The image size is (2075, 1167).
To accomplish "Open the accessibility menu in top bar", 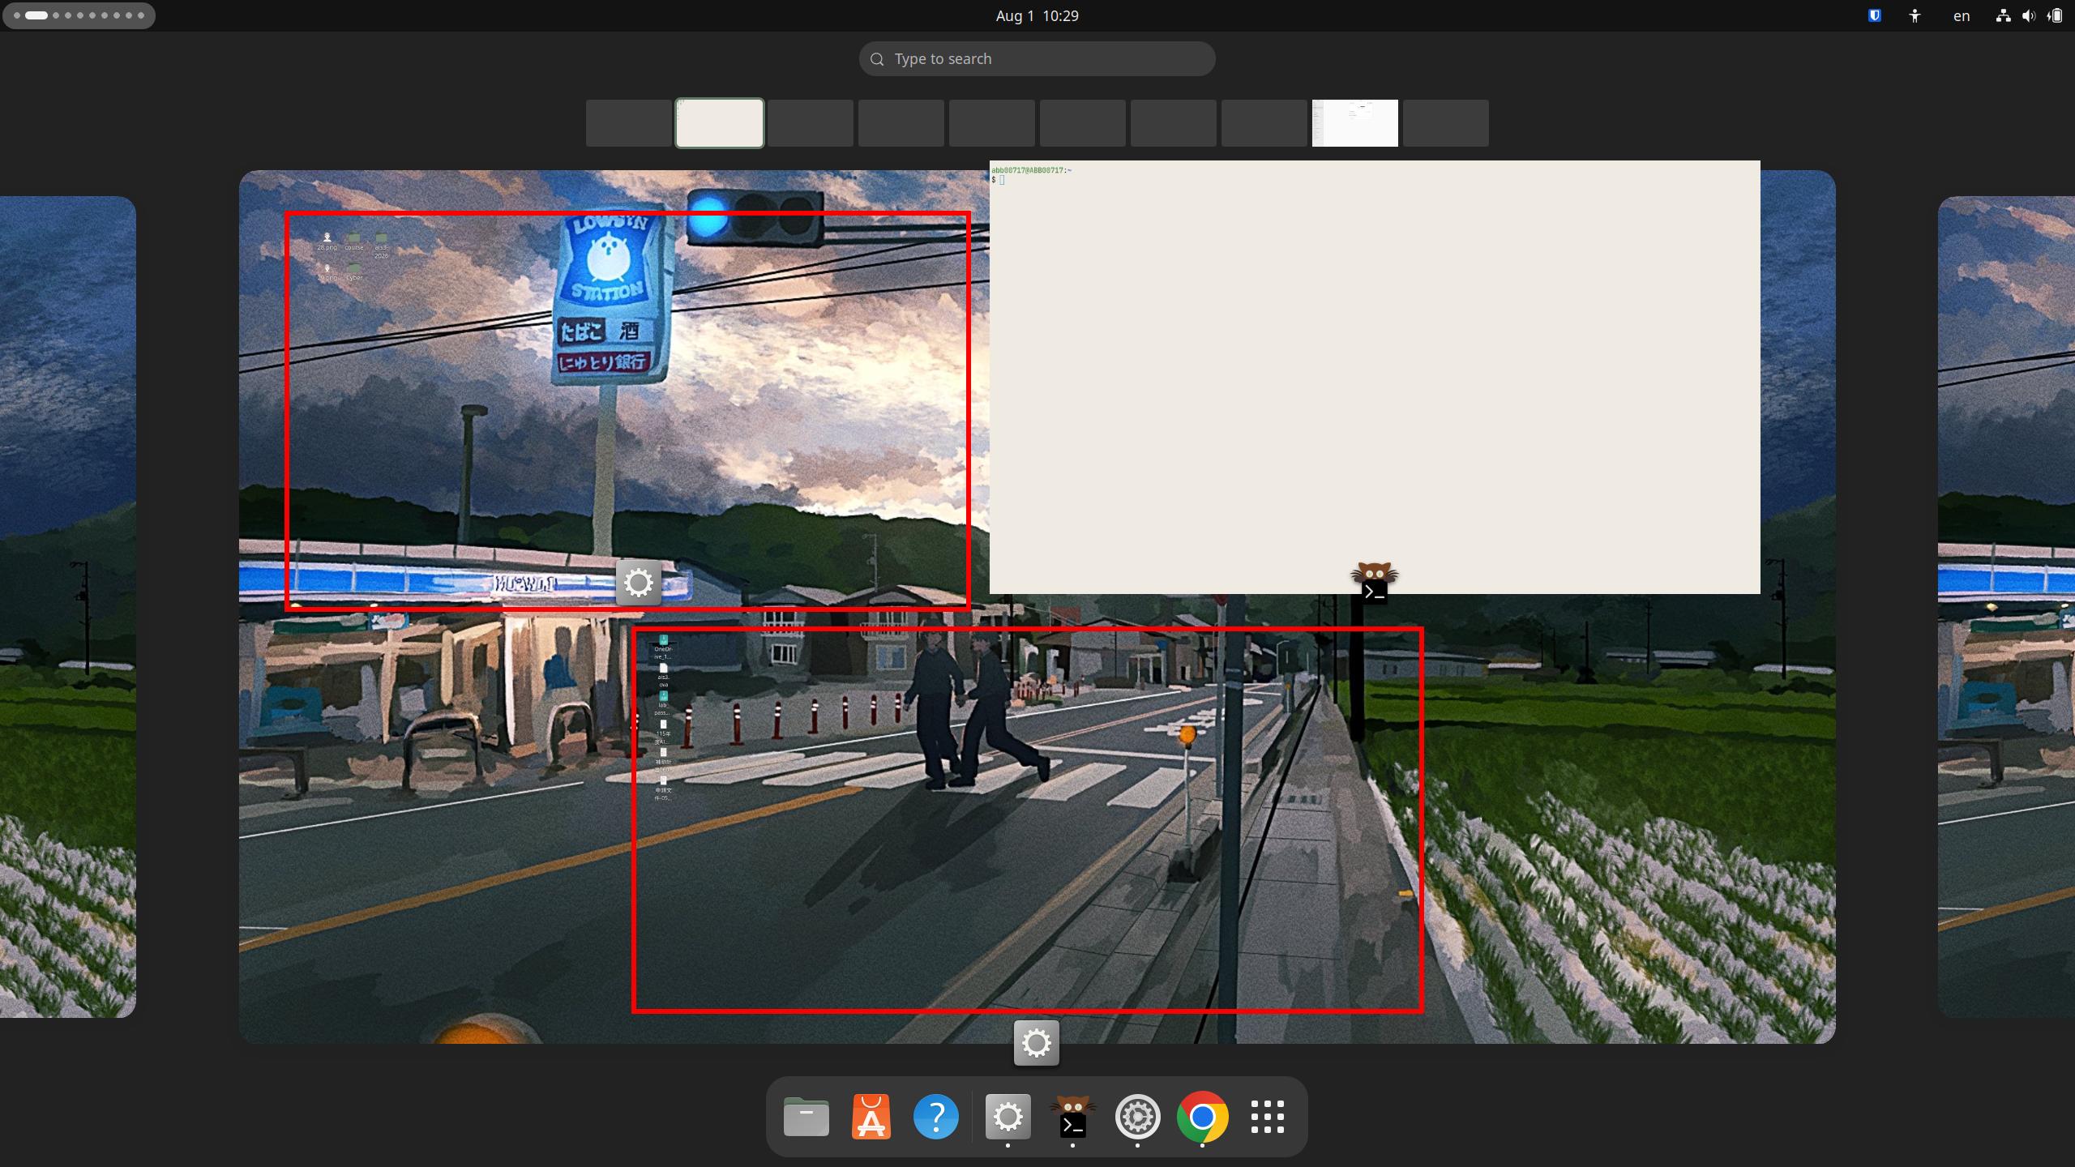I will coord(1915,15).
